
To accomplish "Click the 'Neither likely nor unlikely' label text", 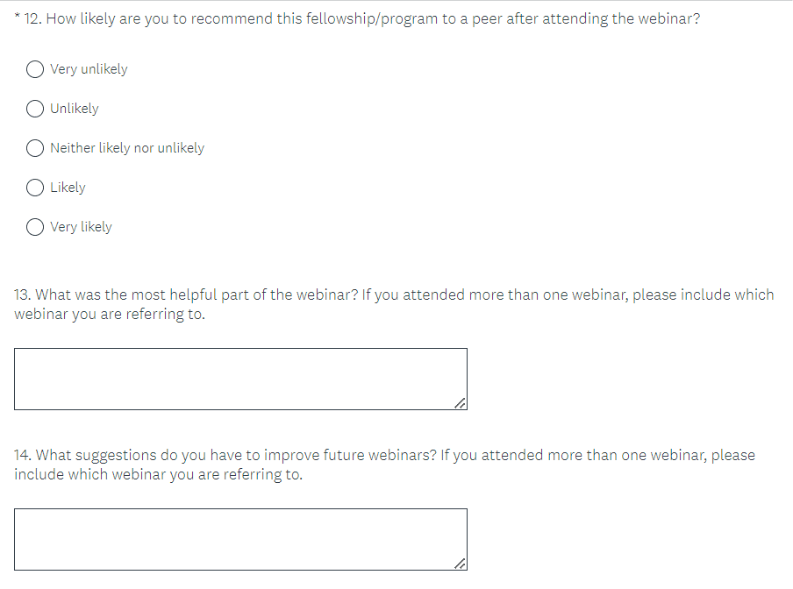I will click(x=127, y=148).
